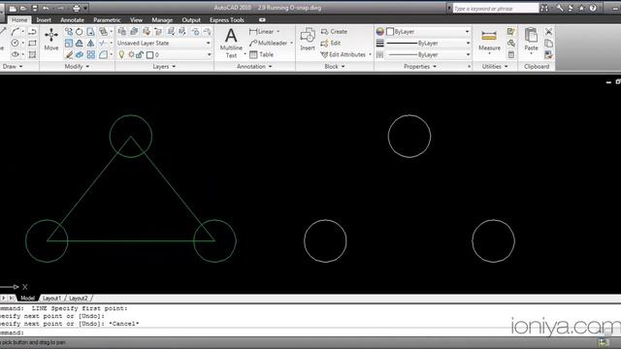Switch to the Parametric ribbon tab
Image resolution: width=621 pixels, height=349 pixels.
pyautogui.click(x=107, y=19)
